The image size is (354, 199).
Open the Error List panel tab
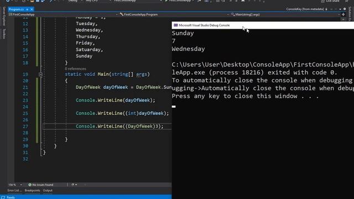click(x=14, y=190)
